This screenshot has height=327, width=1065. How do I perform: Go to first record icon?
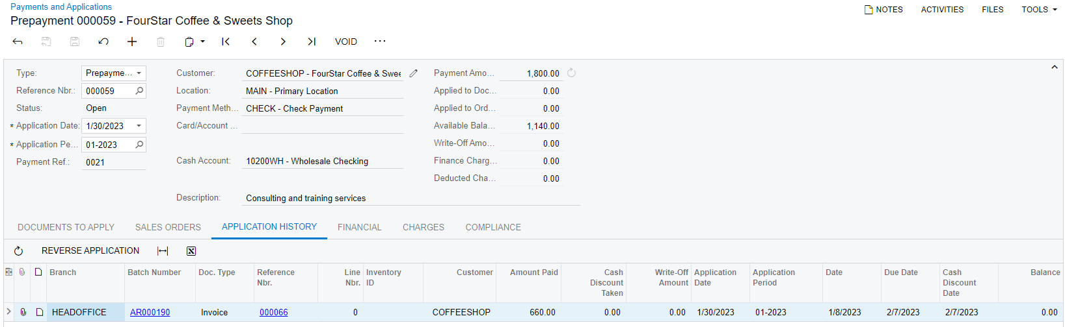point(226,42)
